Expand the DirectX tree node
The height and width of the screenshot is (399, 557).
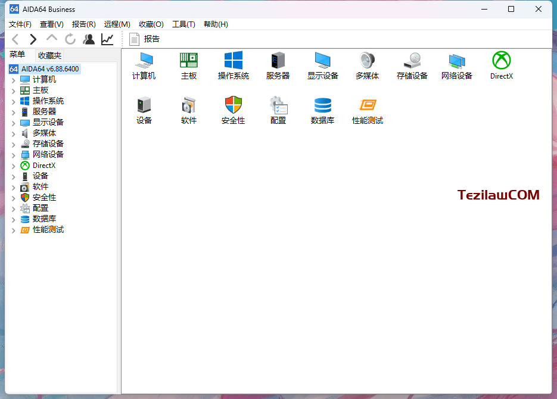coord(14,166)
